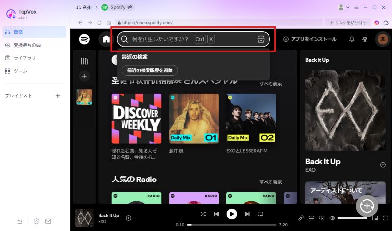Open the user account dropdown in title bar
Image resolution: width=392 pixels, height=231 pixels.
pos(343,8)
